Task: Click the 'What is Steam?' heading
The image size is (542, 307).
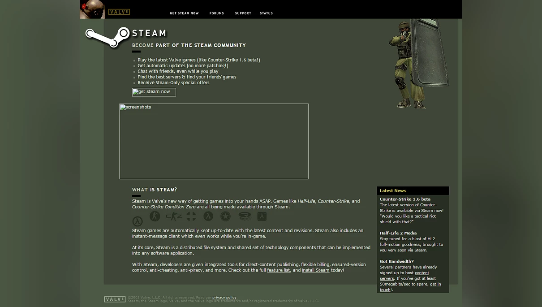Action: click(x=155, y=190)
